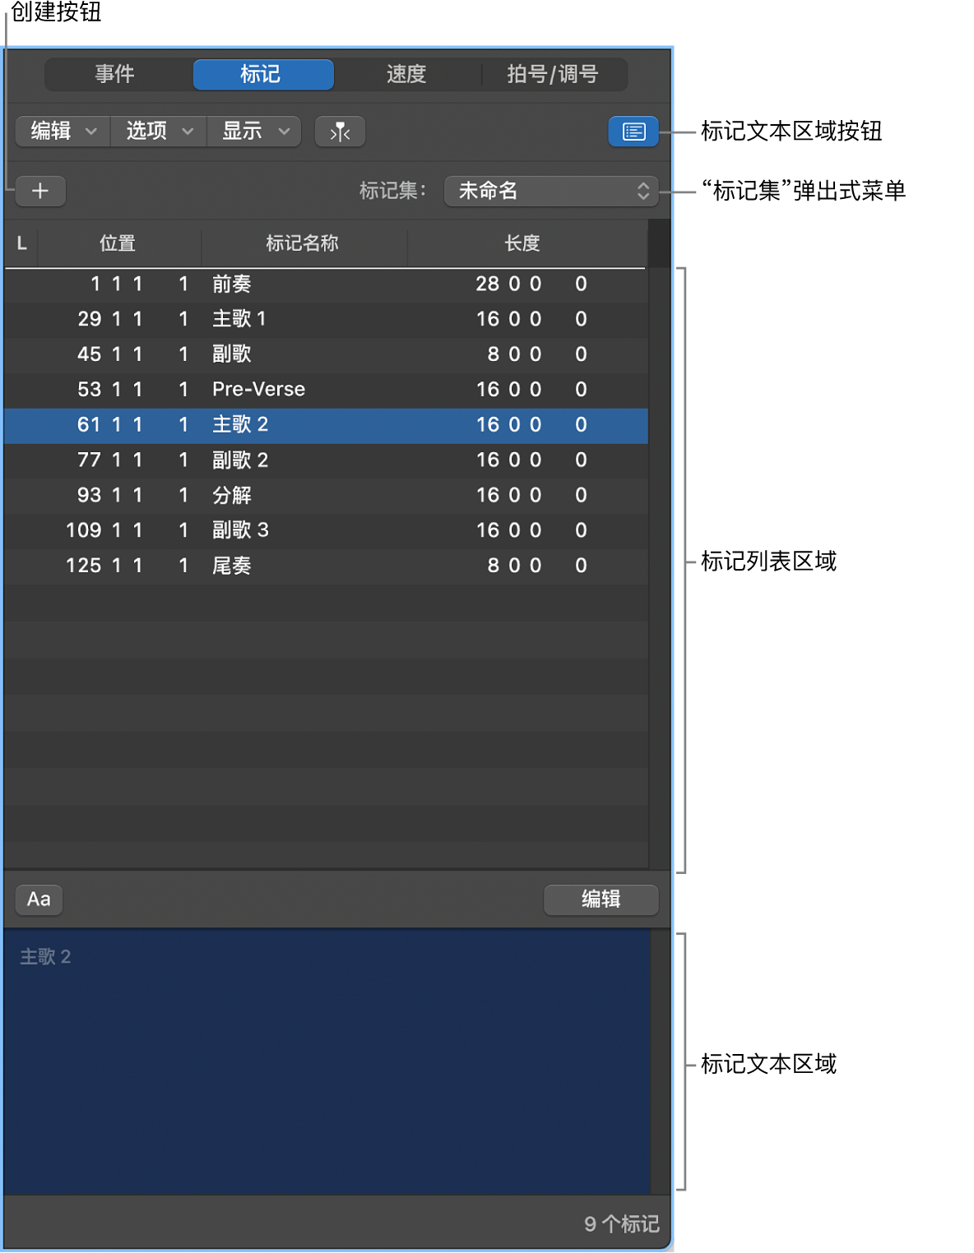Viewport: 974px width, 1253px height.
Task: Switch to the 事件 tab
Action: [x=115, y=74]
